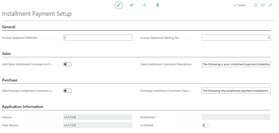Viewport: 279px width, 133px height.
Task: Click the Is Entitled toggle
Action: click(x=206, y=125)
